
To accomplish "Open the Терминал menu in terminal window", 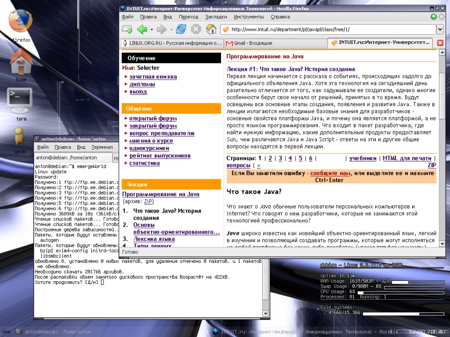I will 102,147.
